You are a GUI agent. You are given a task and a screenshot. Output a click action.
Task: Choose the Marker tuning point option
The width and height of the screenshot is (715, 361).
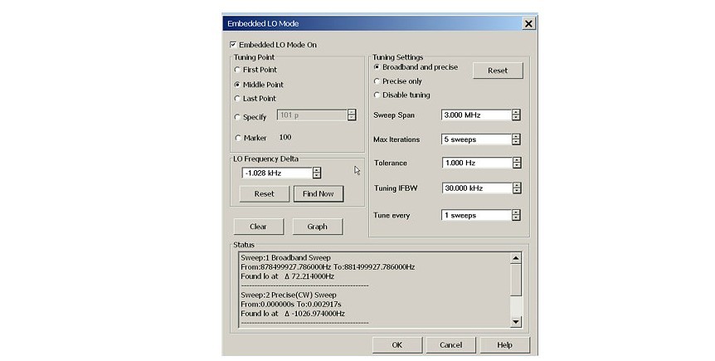point(238,138)
